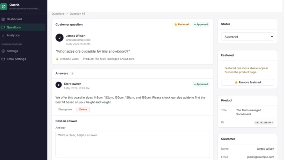This screenshot has height=160, width=286.
Task: Click the Approved badge in the question header
Action: point(201,24)
